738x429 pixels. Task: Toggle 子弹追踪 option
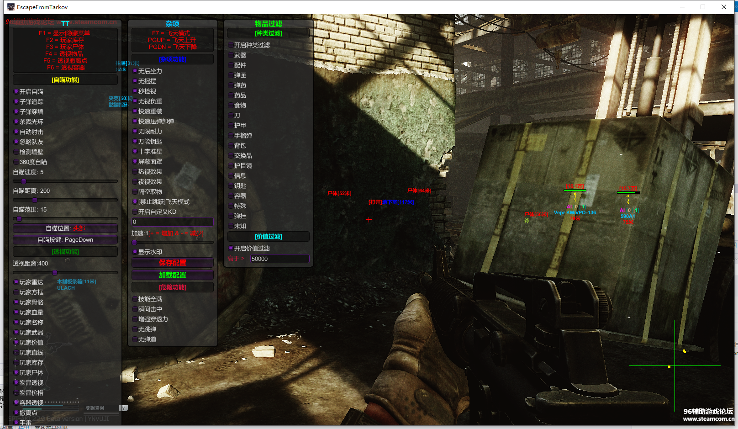16,101
